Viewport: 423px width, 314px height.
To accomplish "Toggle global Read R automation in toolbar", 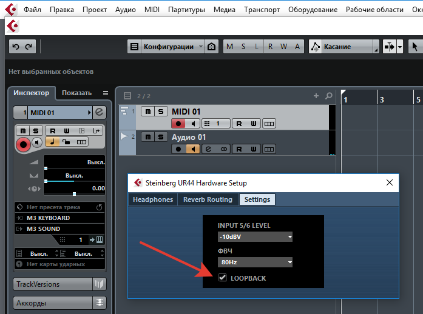I will tap(270, 47).
